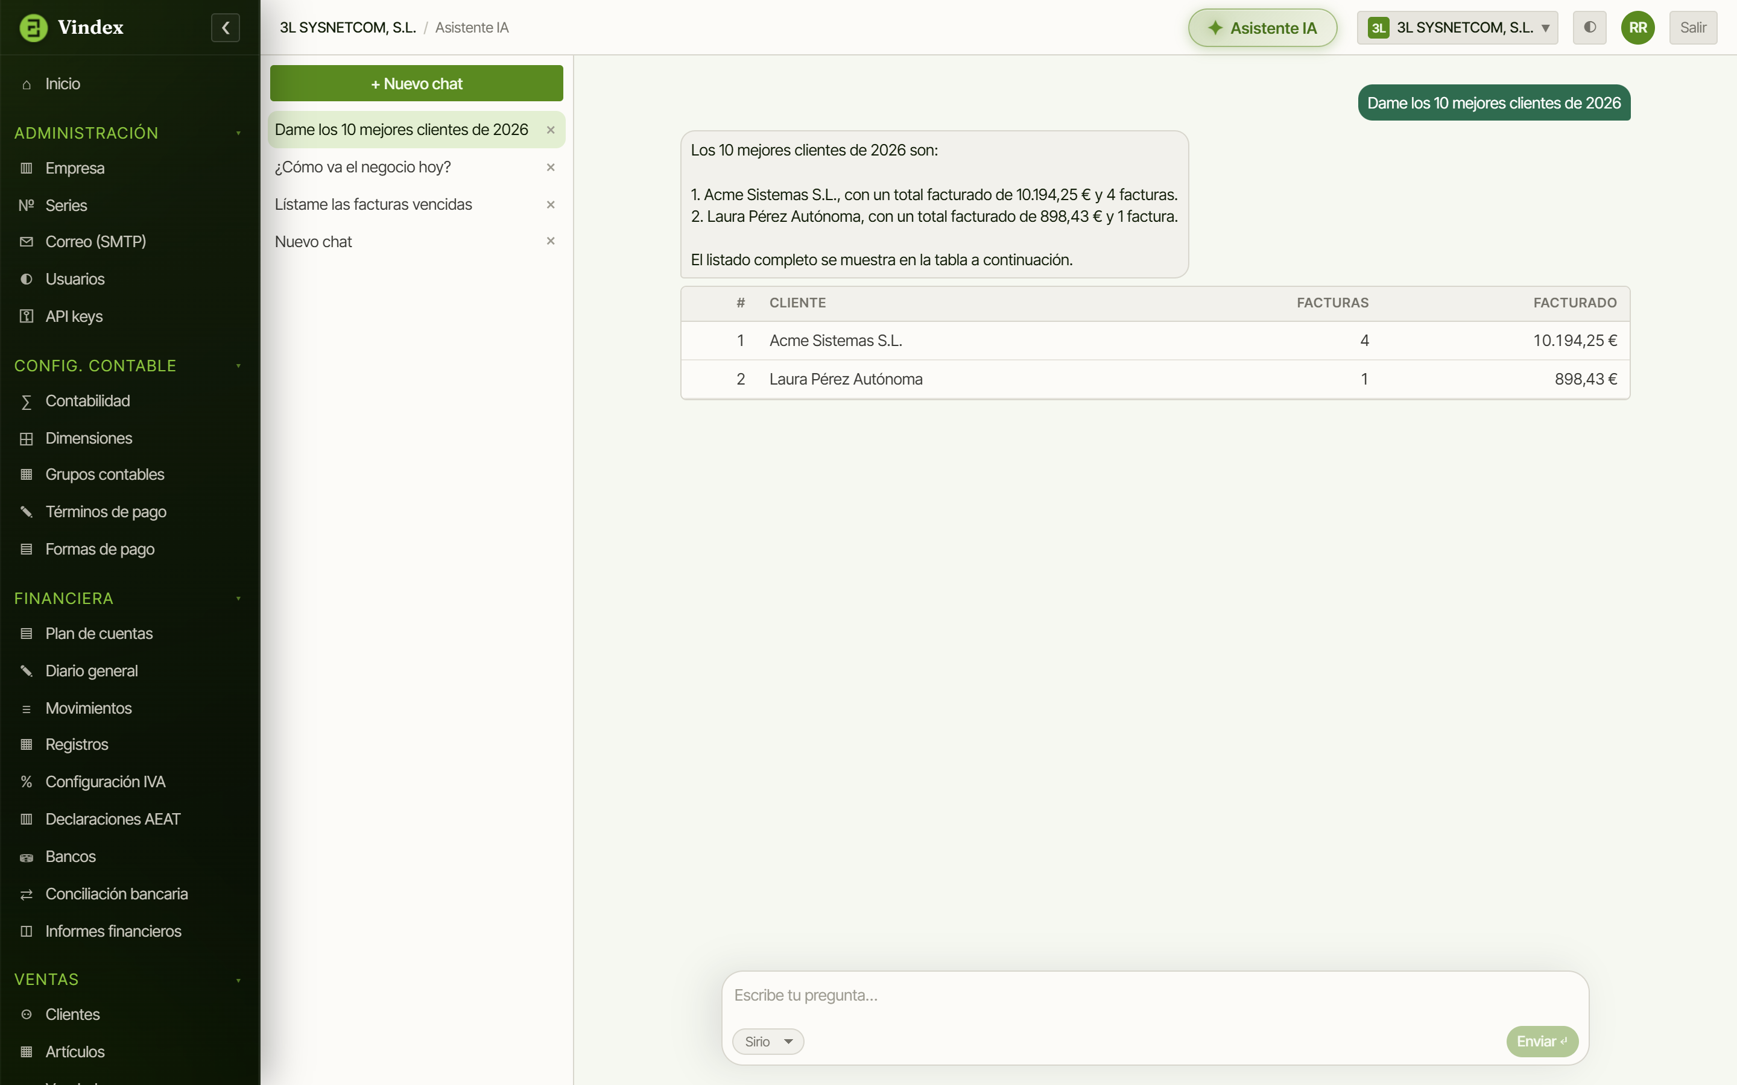Collapse the ADMINISTRACIÓN section
This screenshot has height=1085, width=1737.
[238, 133]
